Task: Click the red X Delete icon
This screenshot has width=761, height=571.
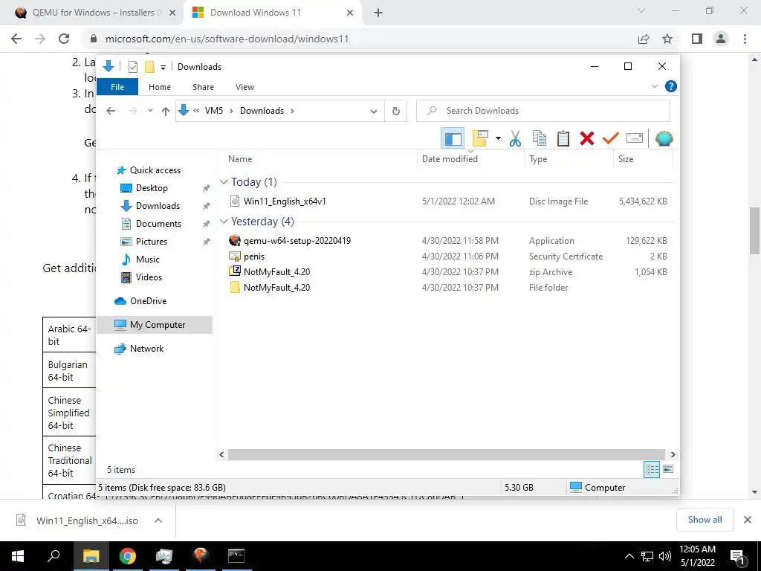Action: pyautogui.click(x=587, y=139)
